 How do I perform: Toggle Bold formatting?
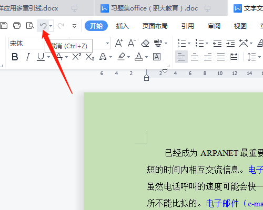[x=15, y=57]
